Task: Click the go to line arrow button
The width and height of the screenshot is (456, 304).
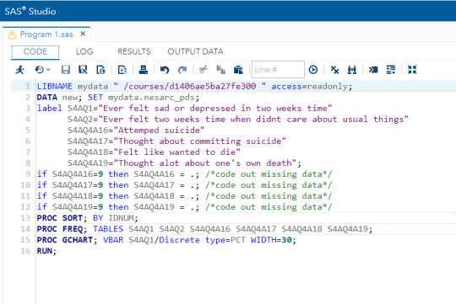Action: [x=313, y=70]
